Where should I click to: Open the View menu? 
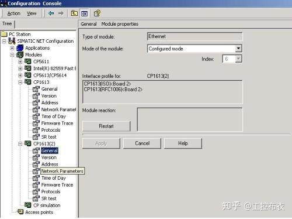pos(32,13)
